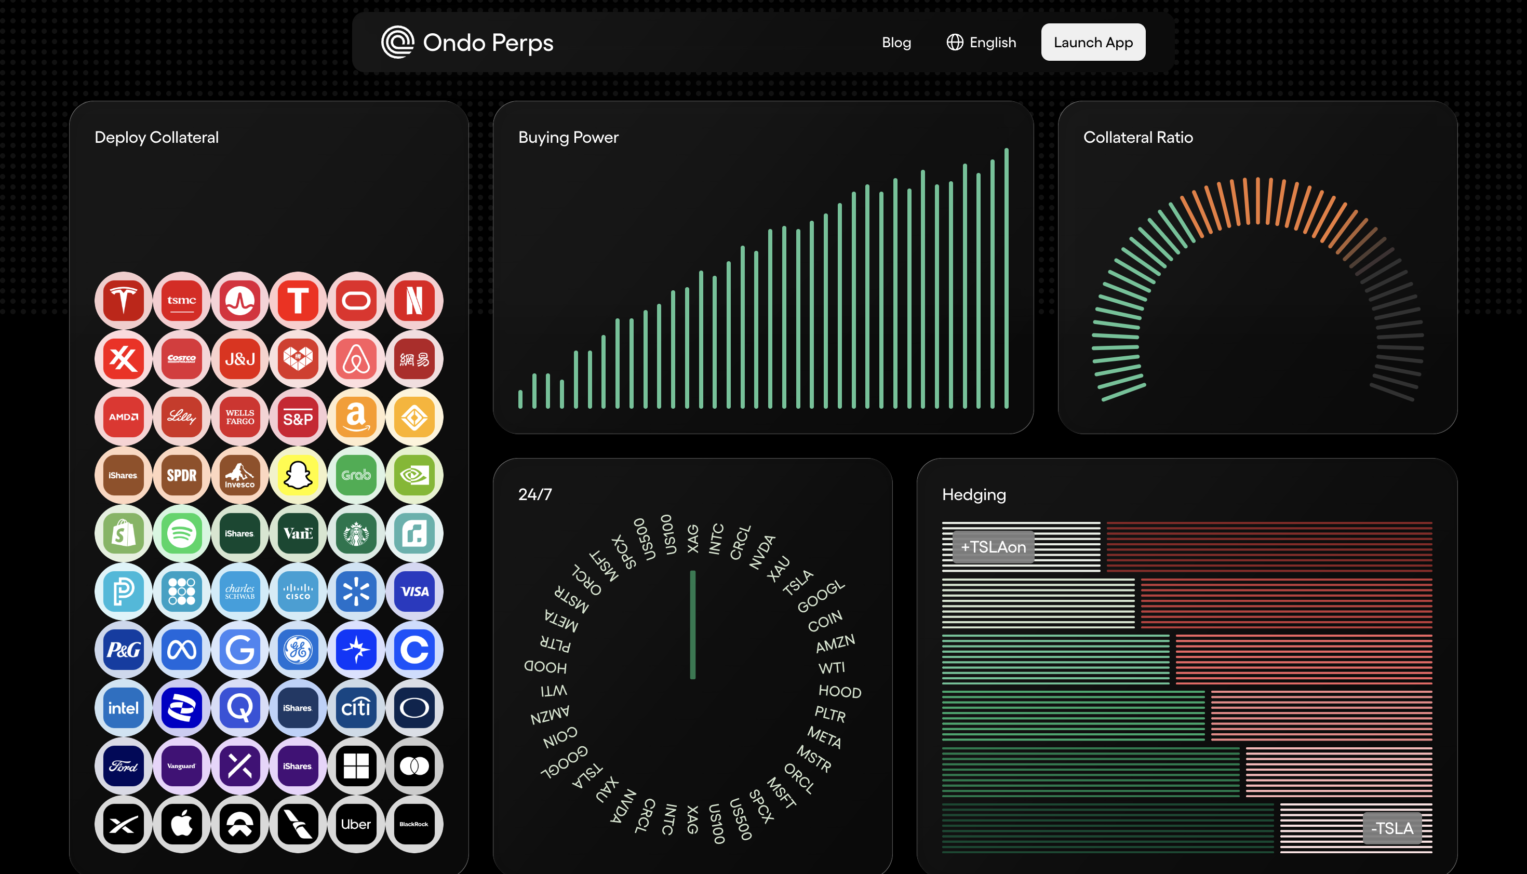Click the Collateral Ratio arc gauge
1527x874 pixels.
[x=1257, y=289]
